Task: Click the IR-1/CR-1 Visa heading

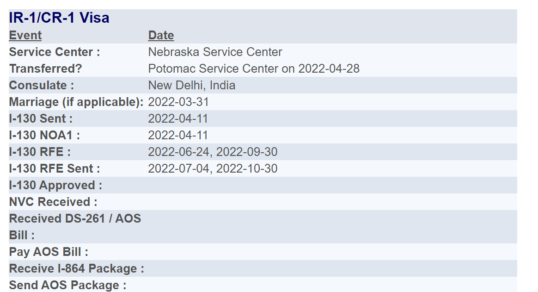Action: click(59, 18)
